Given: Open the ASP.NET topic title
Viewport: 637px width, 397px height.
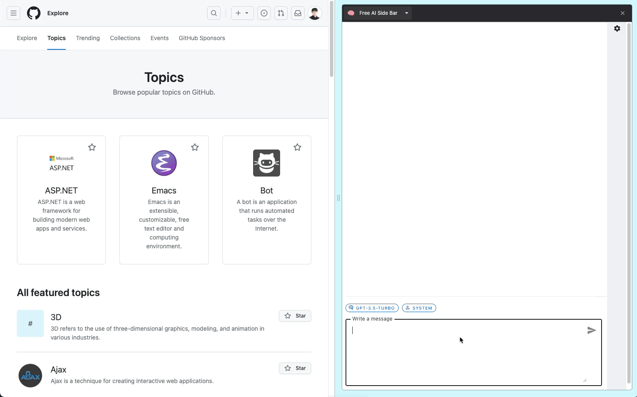Looking at the screenshot, I should (x=62, y=190).
